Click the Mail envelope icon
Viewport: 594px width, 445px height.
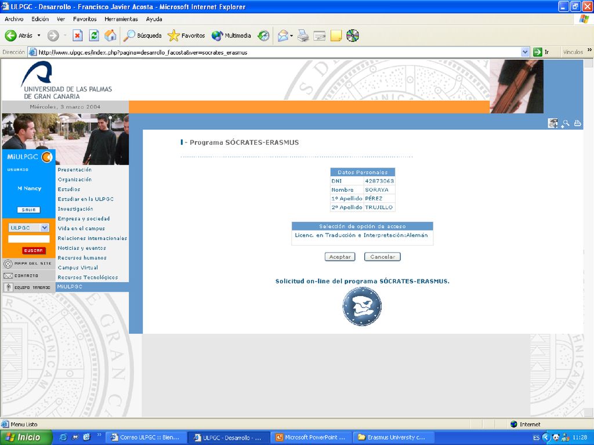click(283, 35)
